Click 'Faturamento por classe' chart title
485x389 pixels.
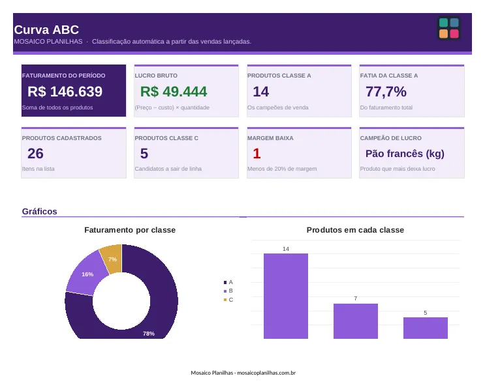point(130,230)
